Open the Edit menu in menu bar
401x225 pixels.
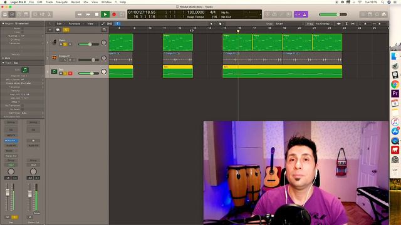[40, 2]
